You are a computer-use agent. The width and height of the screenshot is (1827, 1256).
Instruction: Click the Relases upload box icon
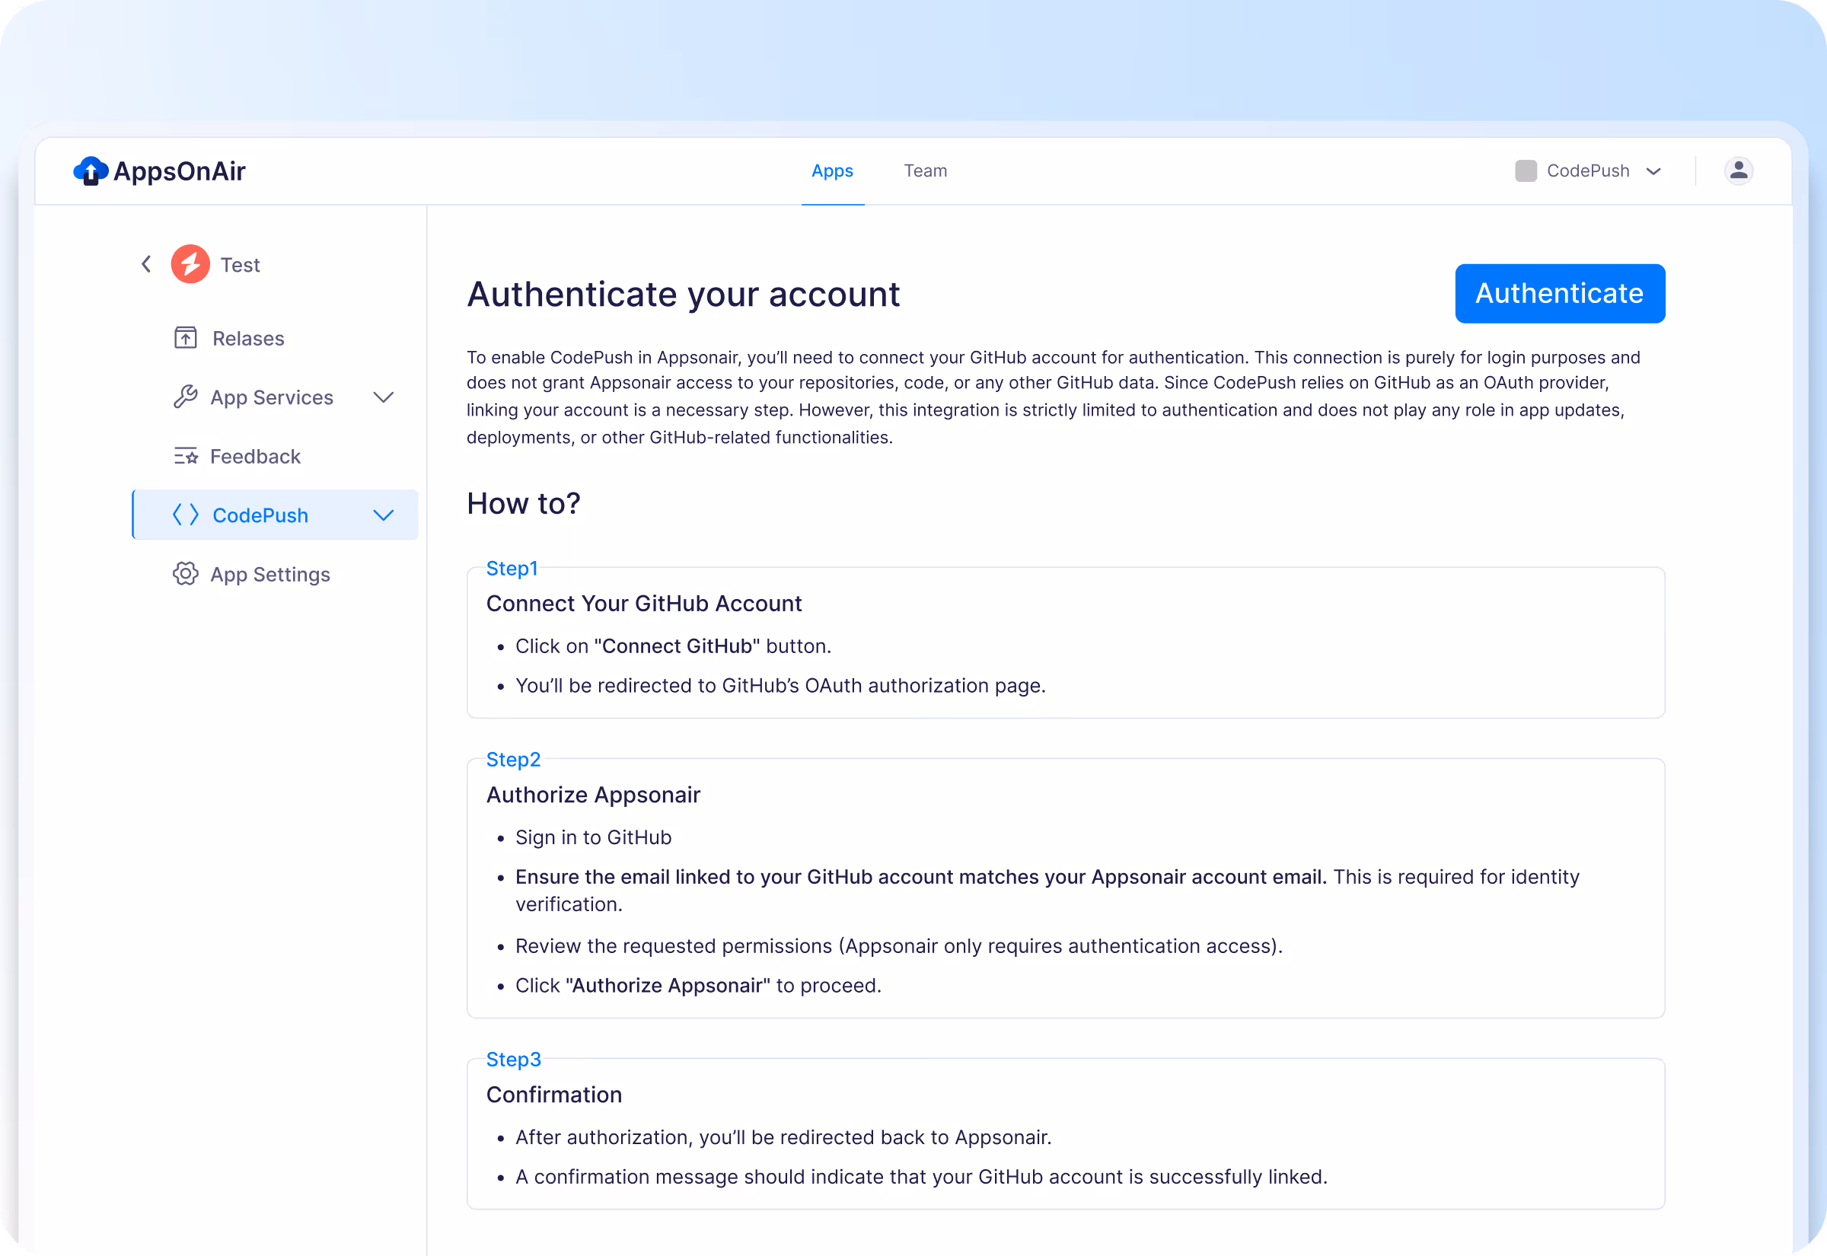click(x=186, y=339)
